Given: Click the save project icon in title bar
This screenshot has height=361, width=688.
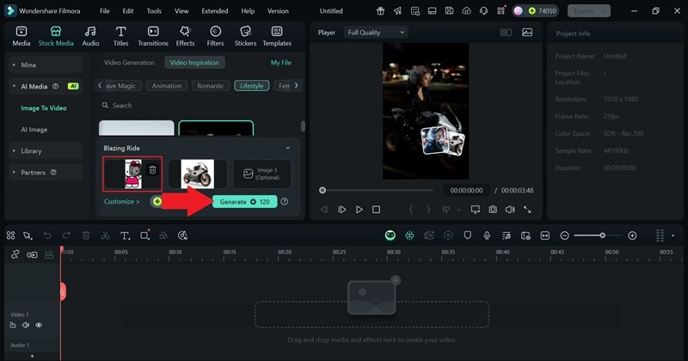Looking at the screenshot, I should pos(449,10).
